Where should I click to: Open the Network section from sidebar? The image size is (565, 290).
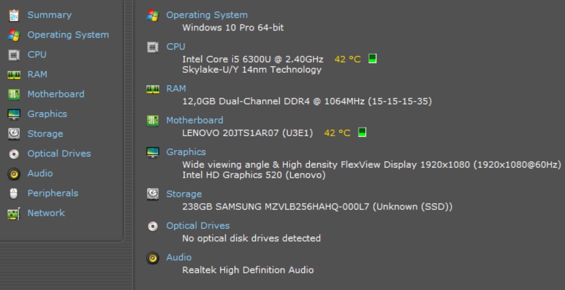point(46,213)
